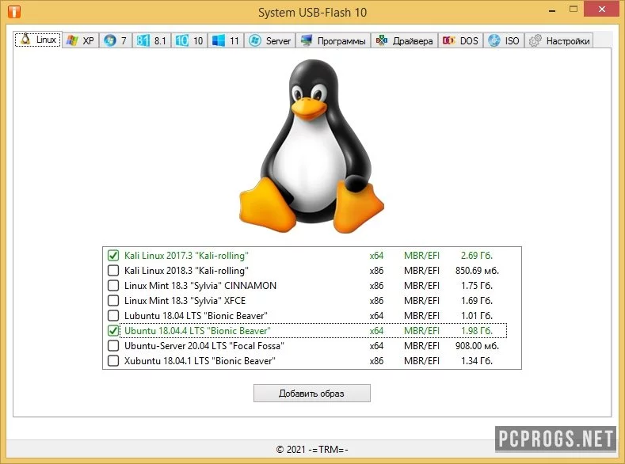Open the Драйвера tab

click(405, 40)
